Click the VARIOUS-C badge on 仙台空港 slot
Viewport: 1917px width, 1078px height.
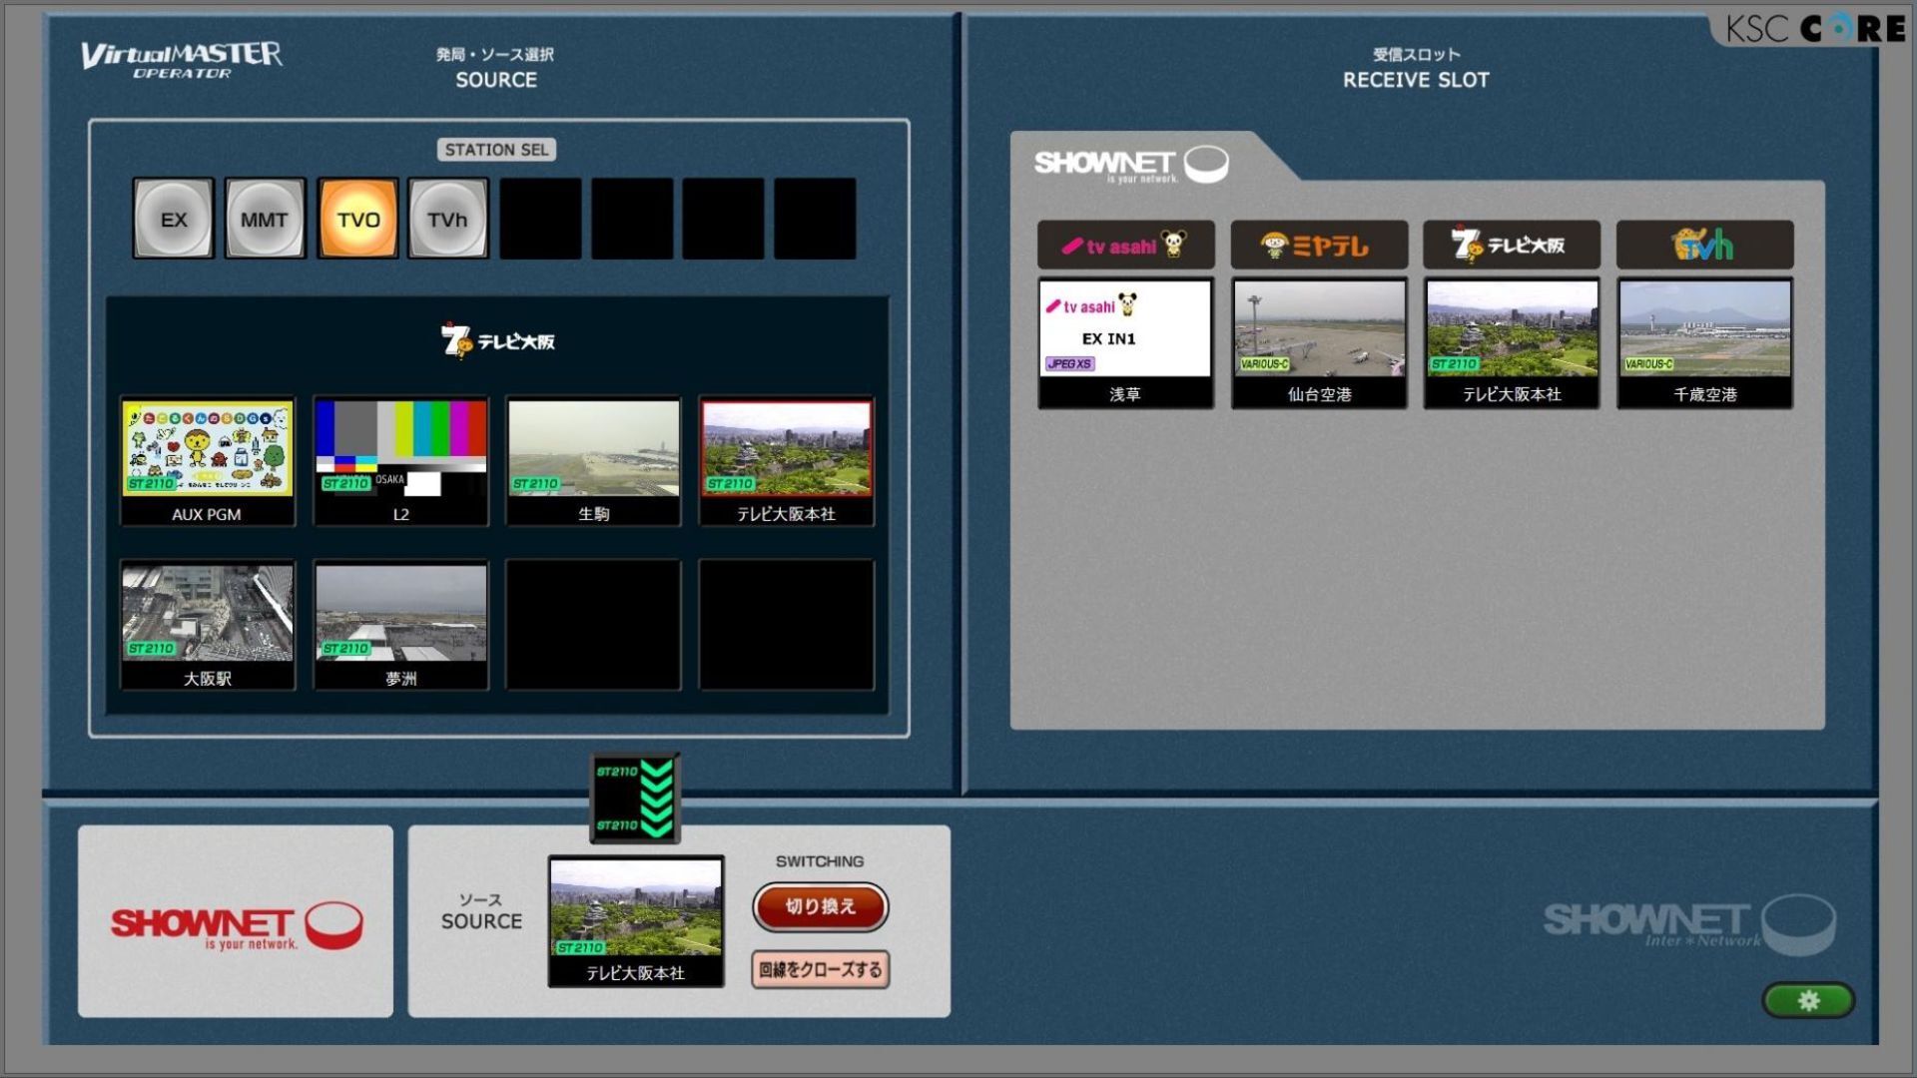tap(1264, 364)
